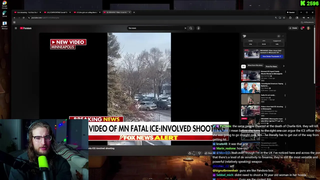Open the YouTube account avatar menu
This screenshot has height=180, width=320.
click(x=308, y=28)
